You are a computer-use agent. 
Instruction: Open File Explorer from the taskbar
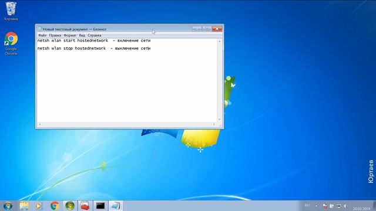(24, 206)
